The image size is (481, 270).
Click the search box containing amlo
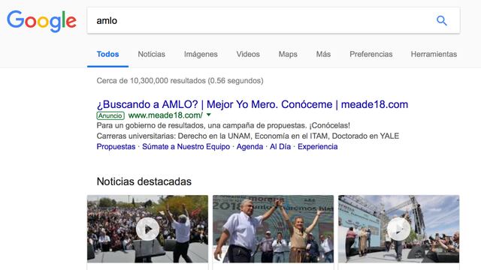click(x=274, y=20)
